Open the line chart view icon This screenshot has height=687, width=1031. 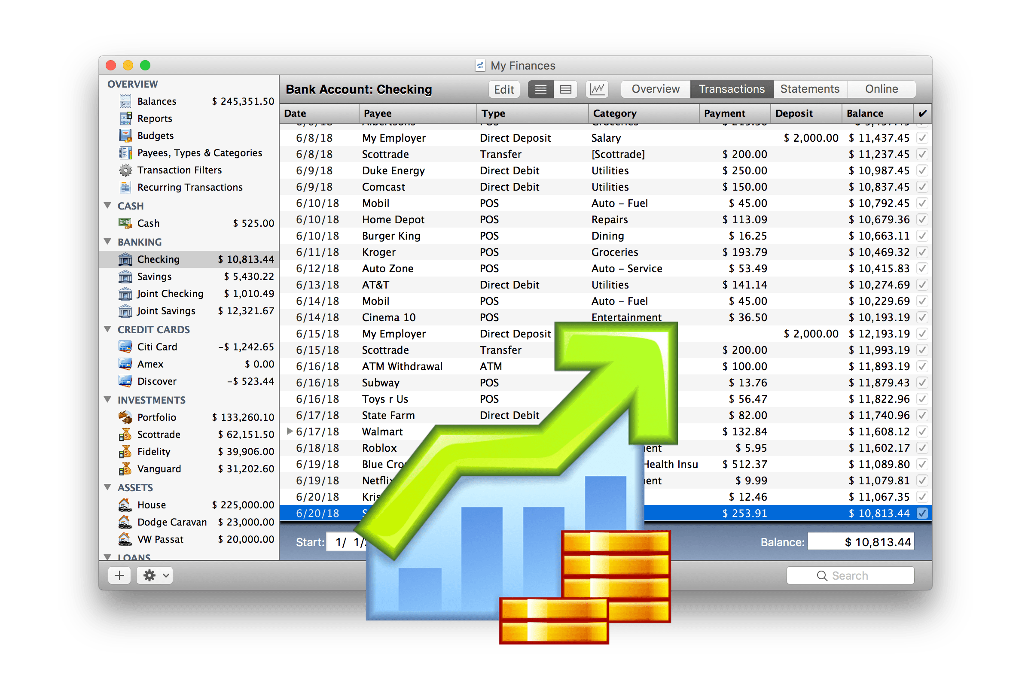(x=597, y=89)
